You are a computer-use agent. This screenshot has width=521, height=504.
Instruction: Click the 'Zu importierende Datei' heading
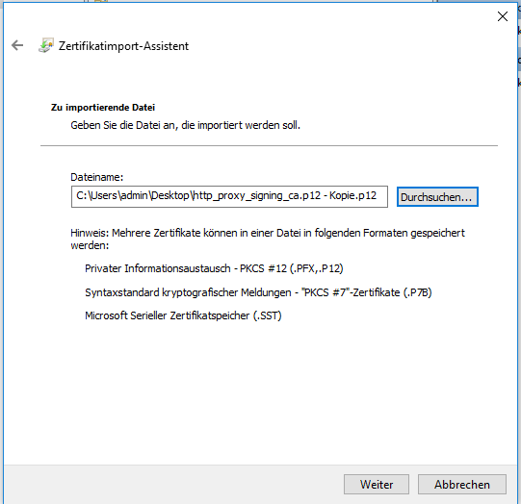click(x=103, y=108)
